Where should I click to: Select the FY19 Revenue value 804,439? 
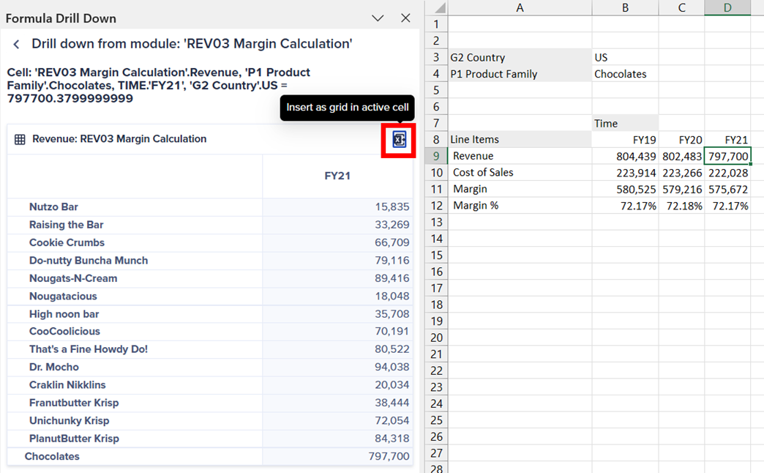coord(625,156)
